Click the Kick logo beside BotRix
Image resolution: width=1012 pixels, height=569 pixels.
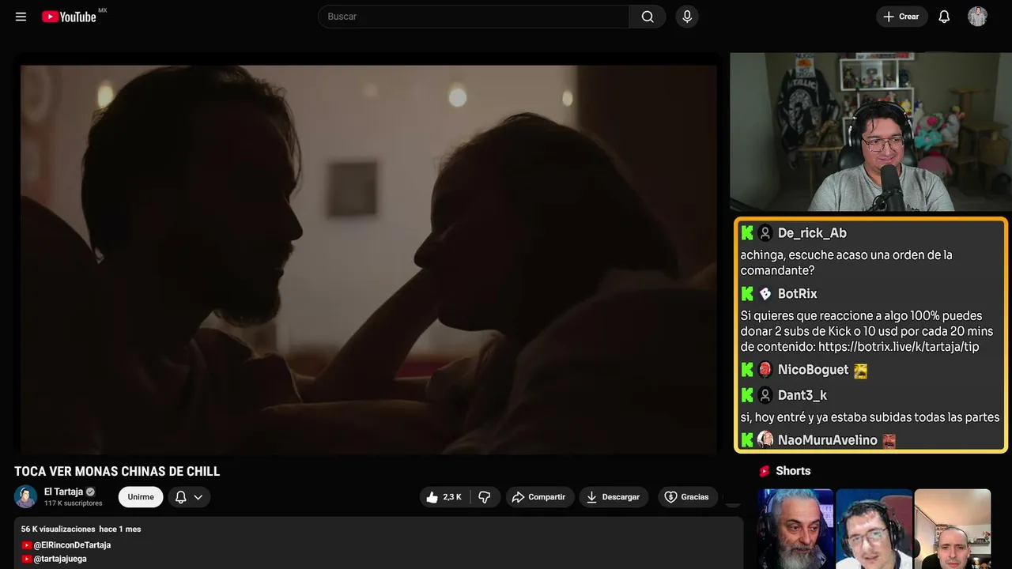(x=747, y=294)
